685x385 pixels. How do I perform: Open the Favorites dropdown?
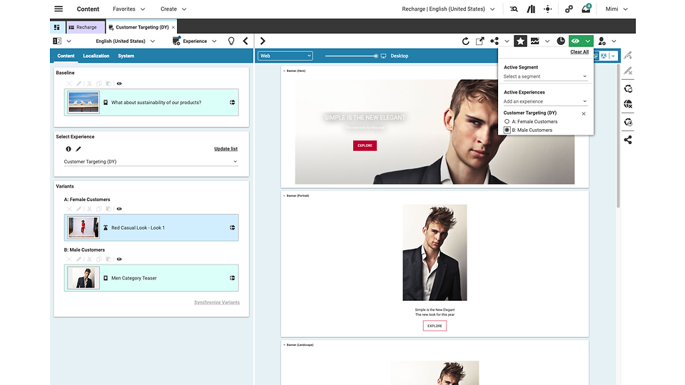[x=129, y=9]
